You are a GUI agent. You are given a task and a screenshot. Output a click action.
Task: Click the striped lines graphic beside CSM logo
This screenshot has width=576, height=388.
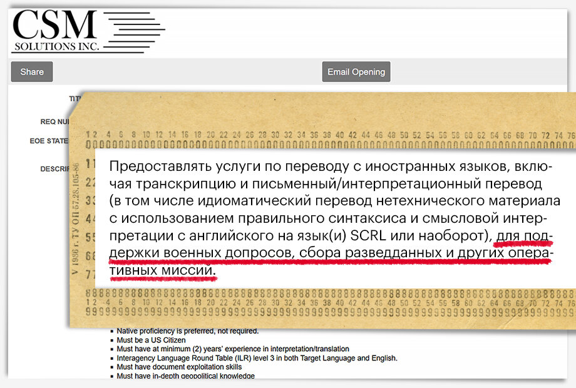pos(135,28)
